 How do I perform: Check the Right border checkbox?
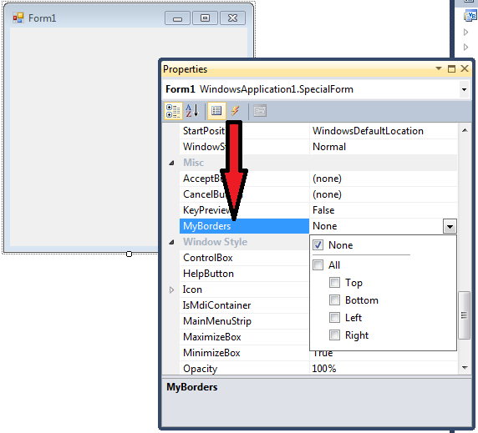click(x=334, y=335)
